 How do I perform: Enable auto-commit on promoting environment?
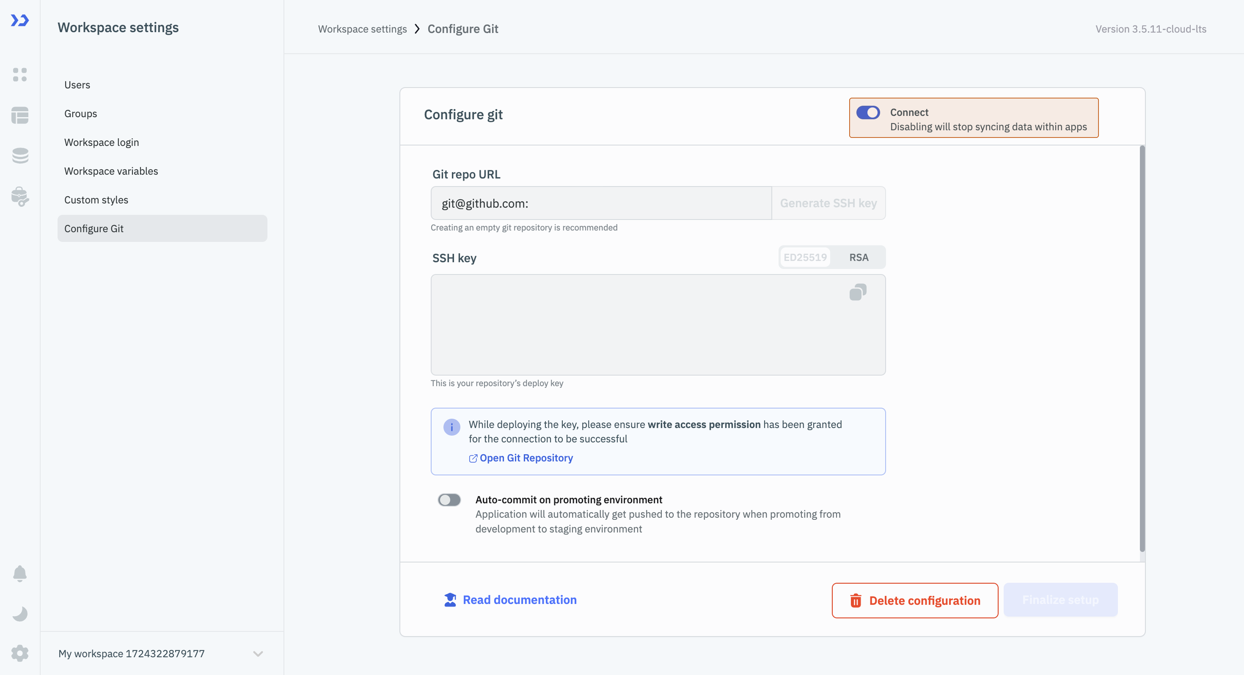(x=449, y=500)
